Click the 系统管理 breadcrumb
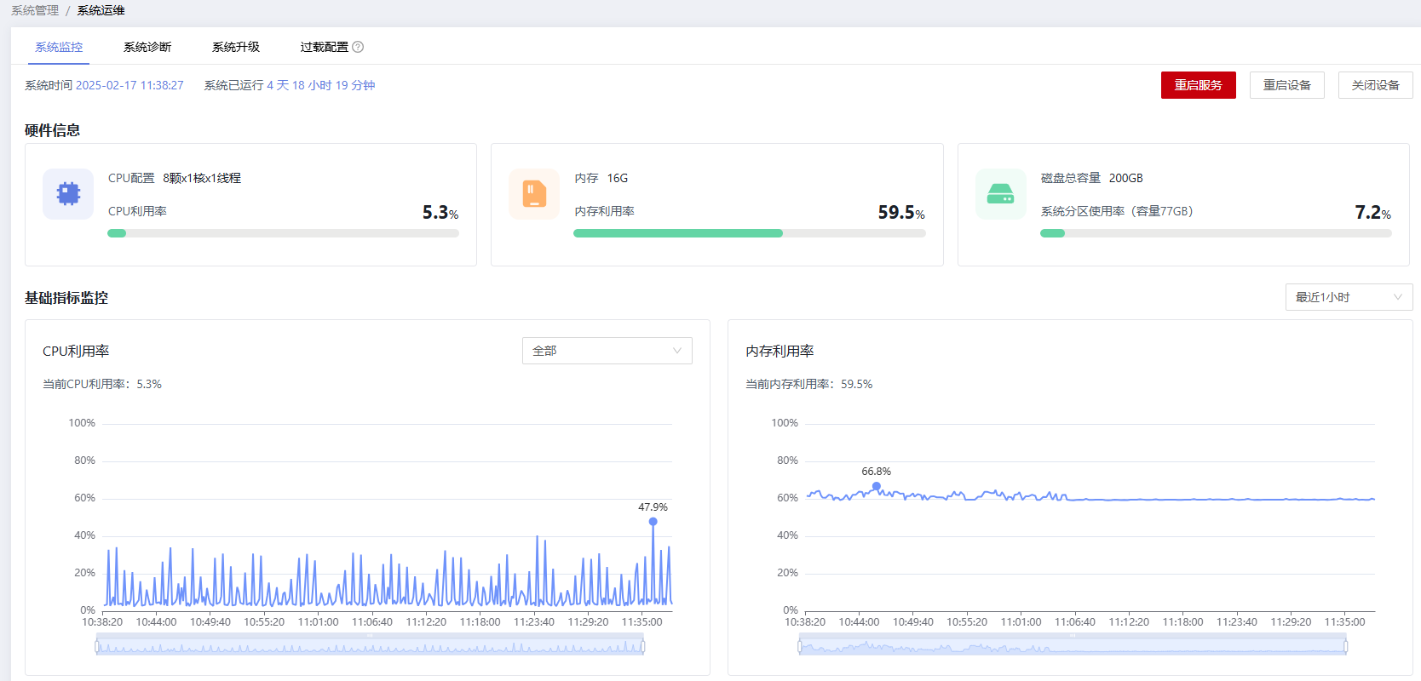Screen dimensions: 1421x681 point(35,10)
